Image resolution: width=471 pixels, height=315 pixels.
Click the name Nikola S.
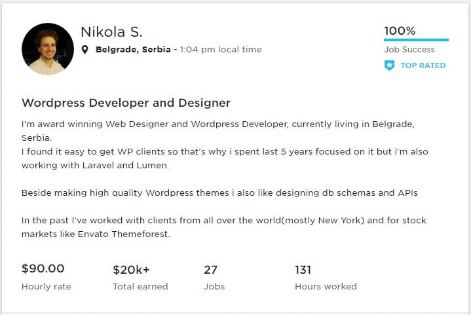coord(111,31)
